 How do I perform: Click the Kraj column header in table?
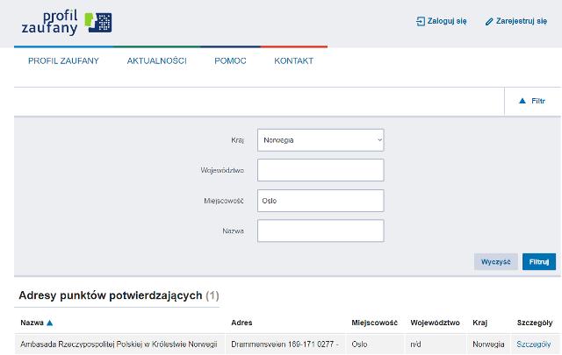click(479, 323)
